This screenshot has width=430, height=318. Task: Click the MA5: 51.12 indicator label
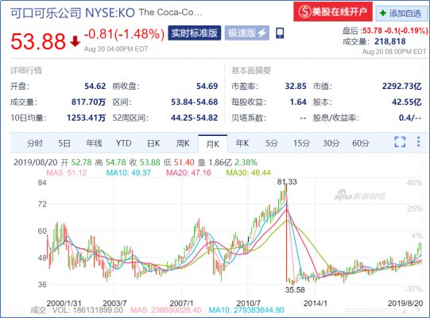[67, 173]
